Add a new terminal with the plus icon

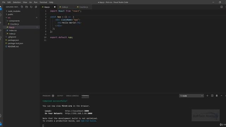pyautogui.click(x=207, y=96)
